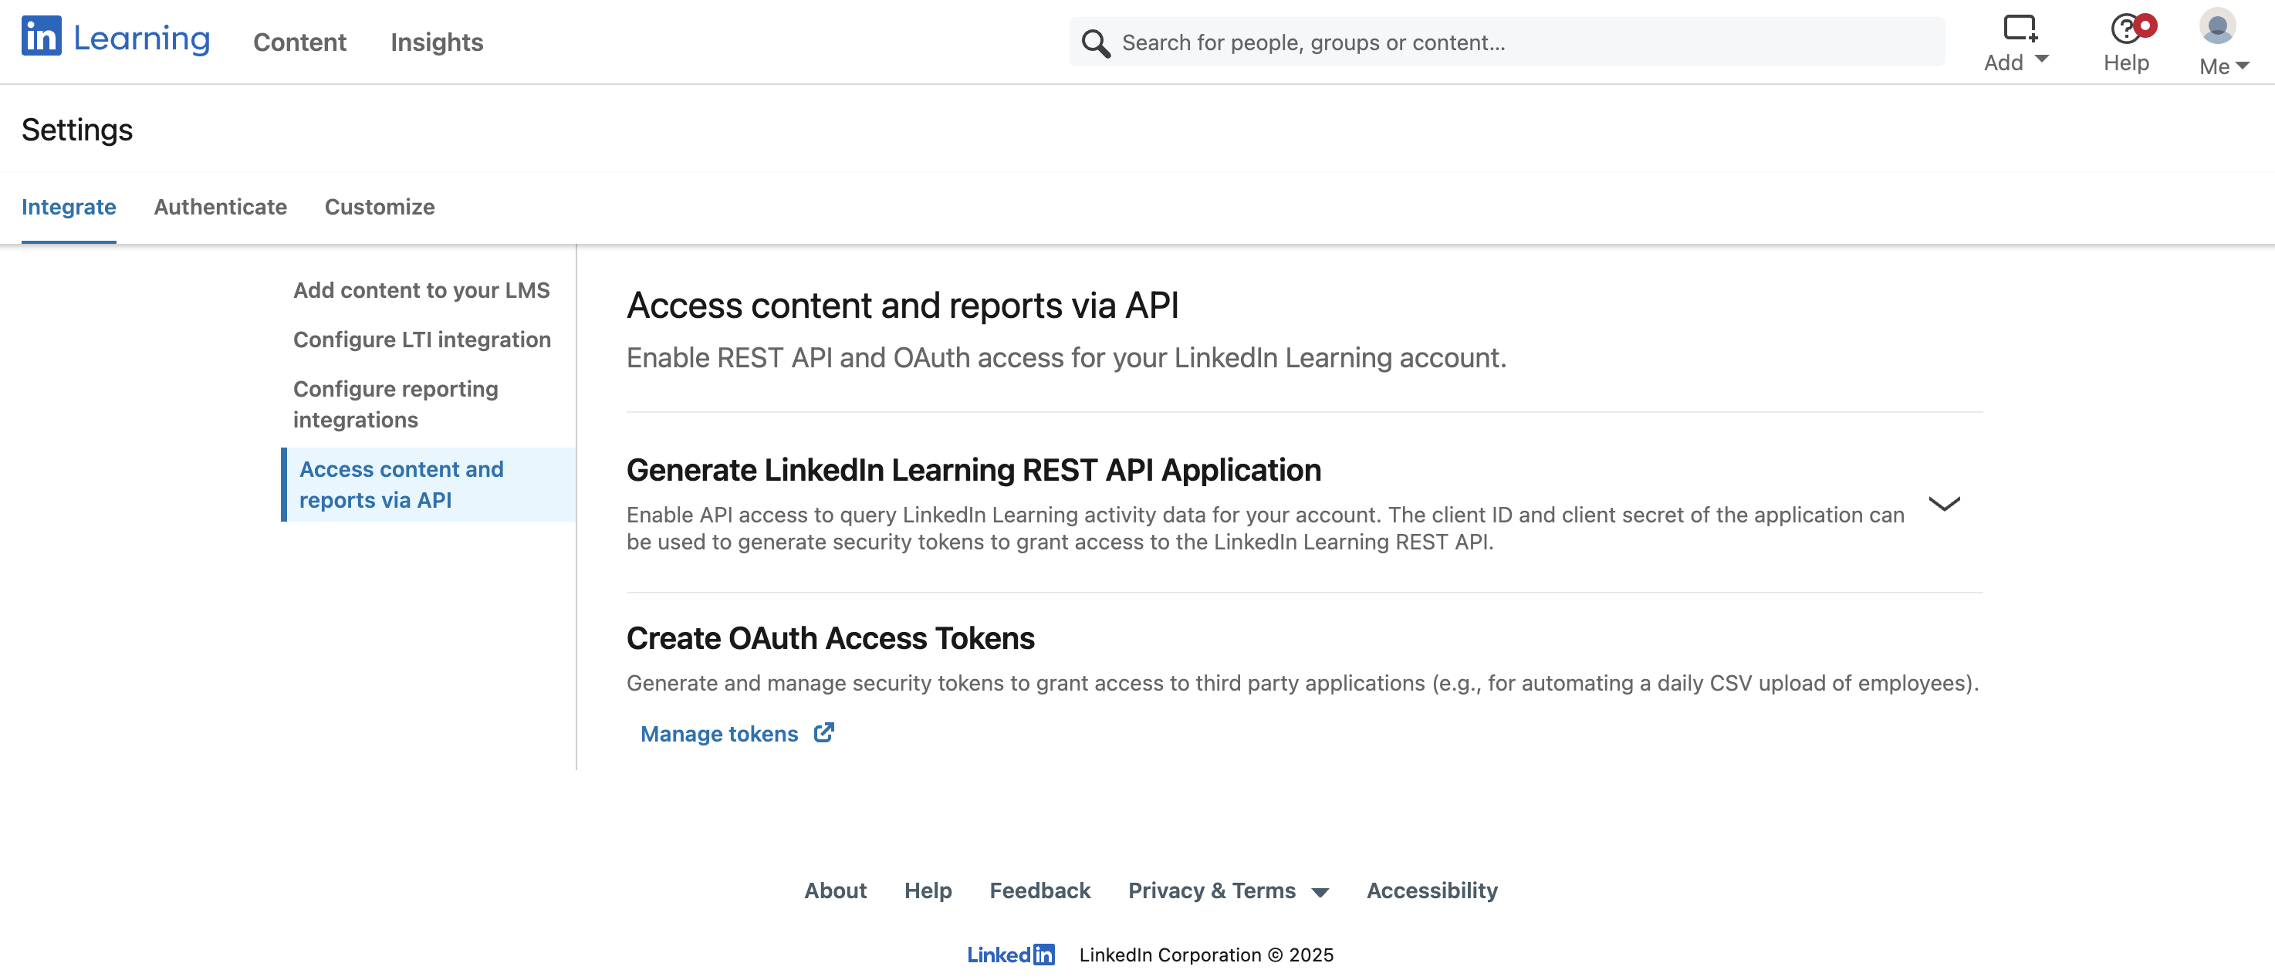Open the Help footer link
2275x980 pixels.
pos(928,890)
